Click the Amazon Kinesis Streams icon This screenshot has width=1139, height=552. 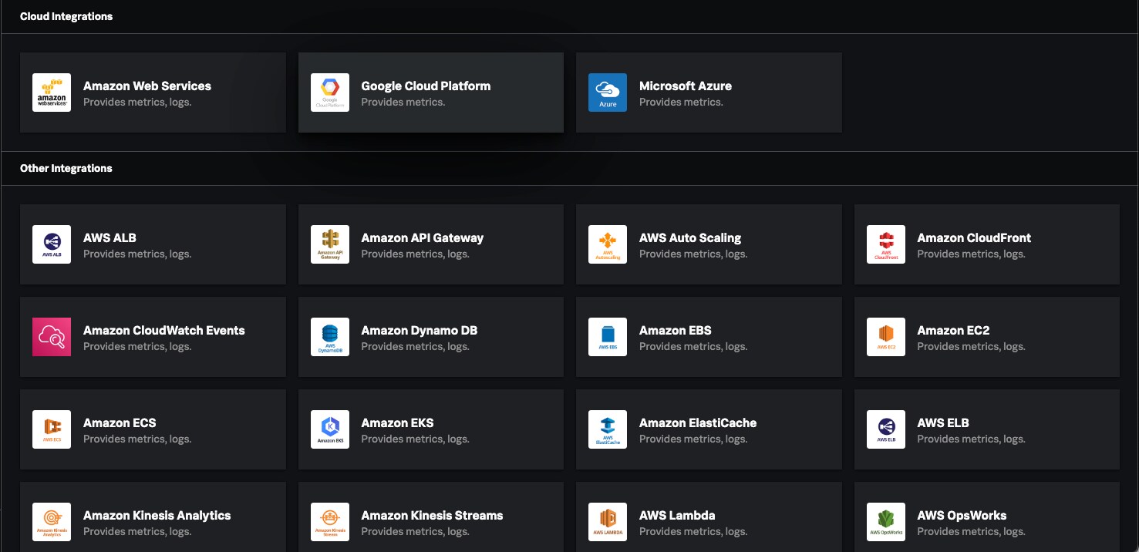(330, 522)
